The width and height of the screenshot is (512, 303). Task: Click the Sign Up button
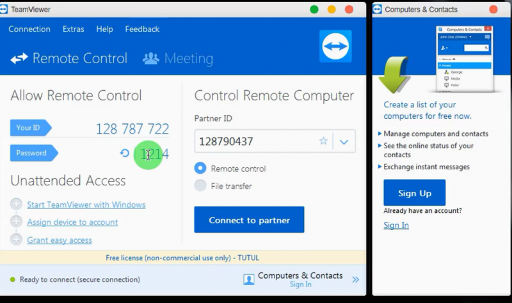coord(414,193)
